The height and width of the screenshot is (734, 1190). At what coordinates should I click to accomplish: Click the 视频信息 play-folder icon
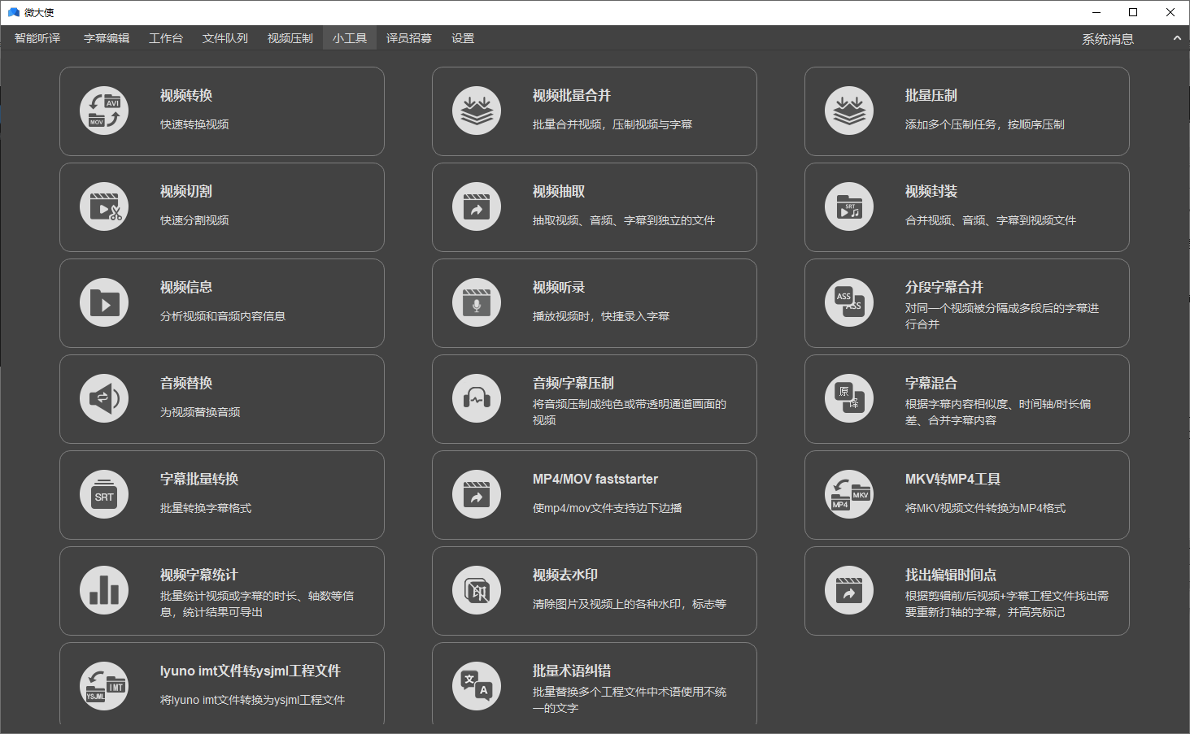click(x=104, y=302)
